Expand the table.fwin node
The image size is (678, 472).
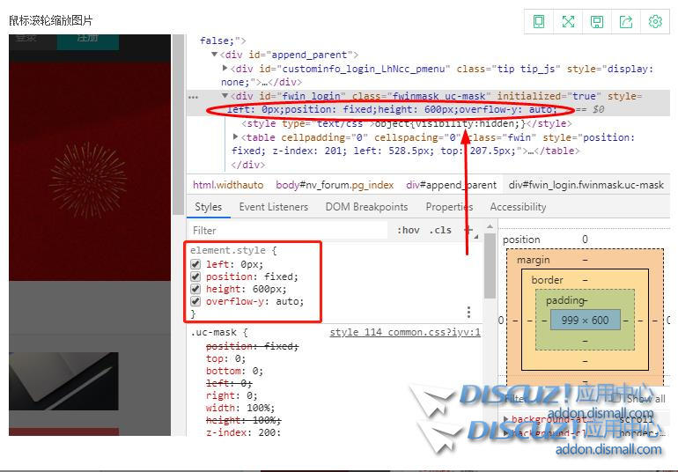coord(236,136)
